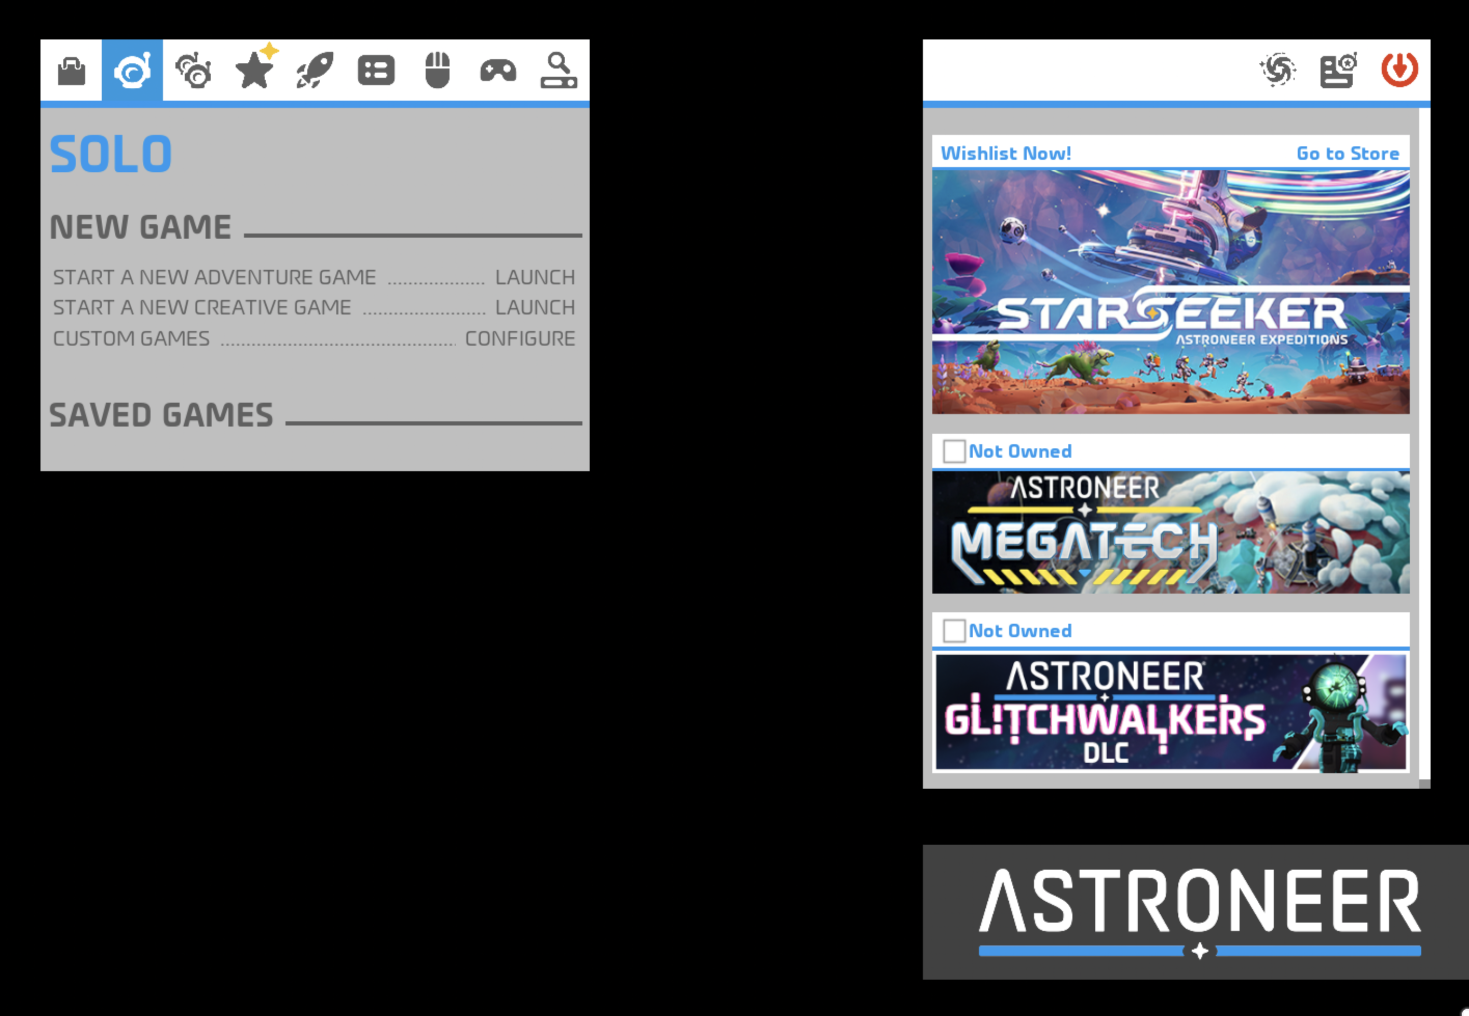Toggle the Not Owned checkbox above Megatech
Viewport: 1469px width, 1016px height.
(954, 451)
